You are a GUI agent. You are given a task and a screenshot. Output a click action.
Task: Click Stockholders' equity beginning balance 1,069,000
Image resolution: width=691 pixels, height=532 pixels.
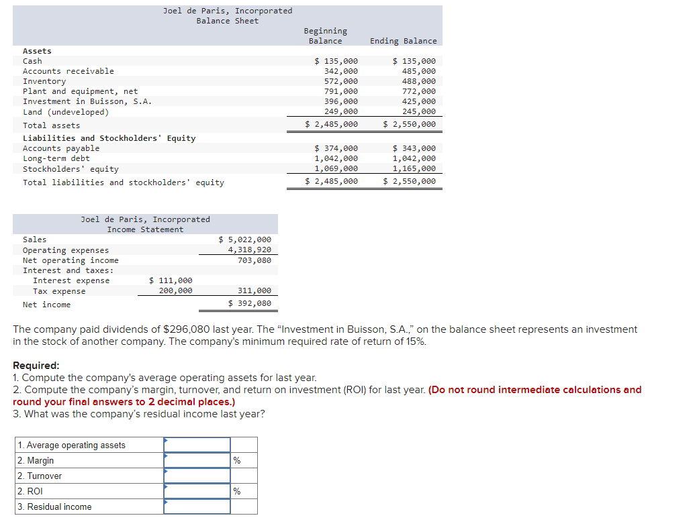coord(336,168)
